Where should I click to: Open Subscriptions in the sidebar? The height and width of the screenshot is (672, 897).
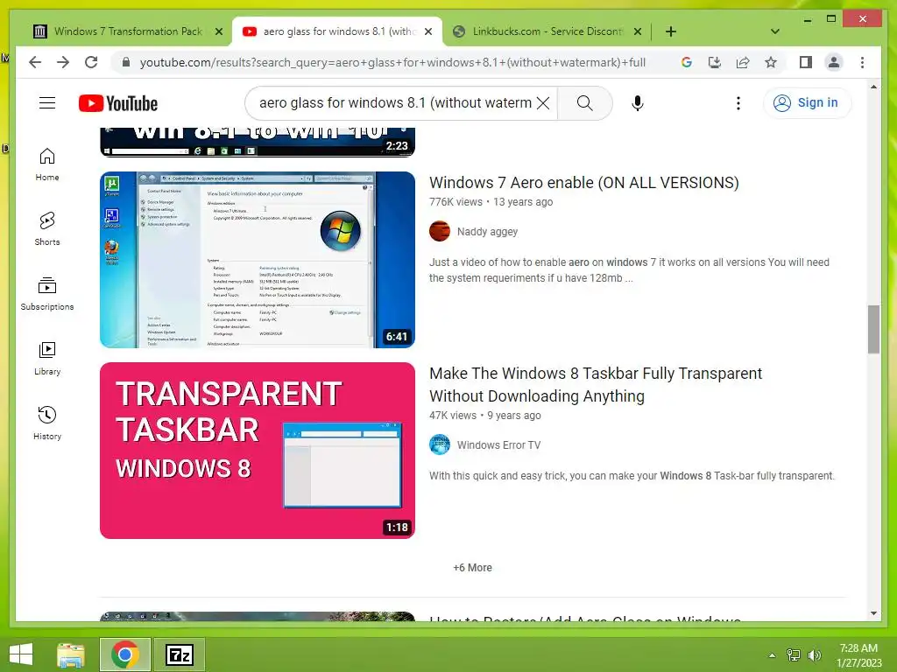47,294
